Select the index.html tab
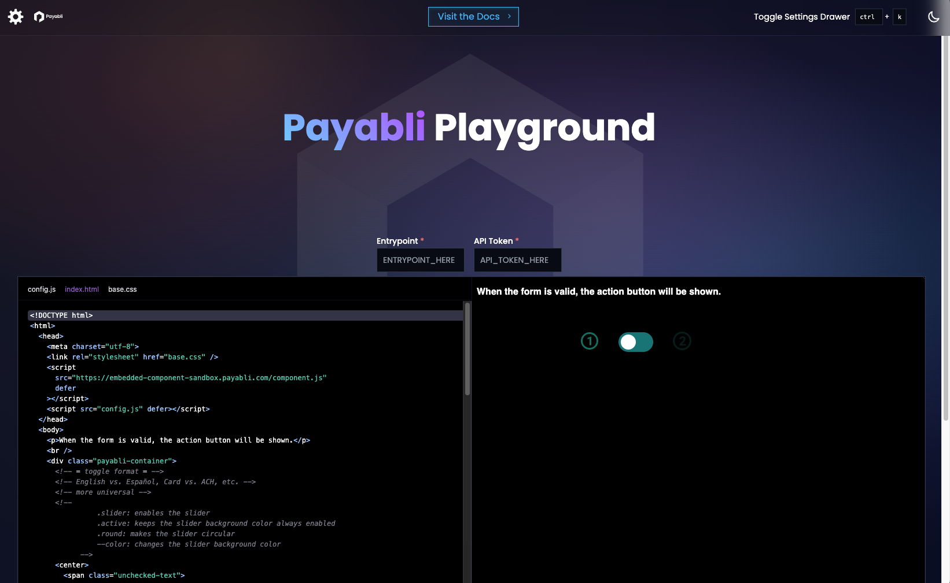 pyautogui.click(x=82, y=289)
